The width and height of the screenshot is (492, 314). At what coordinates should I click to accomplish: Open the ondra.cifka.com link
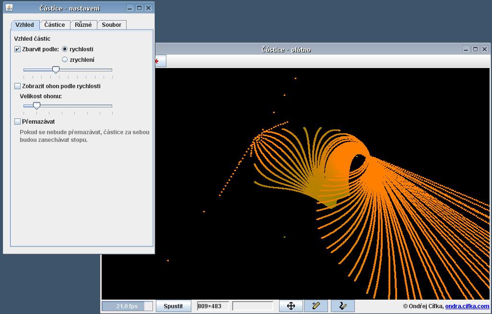click(x=467, y=306)
